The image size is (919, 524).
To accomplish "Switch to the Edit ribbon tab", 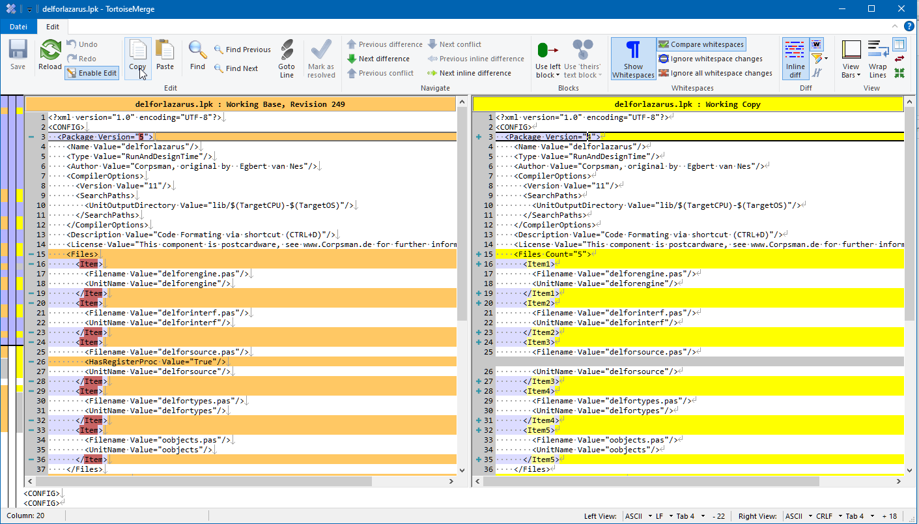I will [52, 27].
